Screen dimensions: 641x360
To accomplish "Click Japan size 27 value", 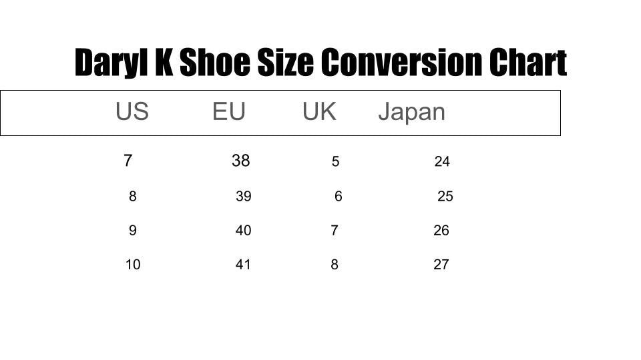I will pos(441,265).
